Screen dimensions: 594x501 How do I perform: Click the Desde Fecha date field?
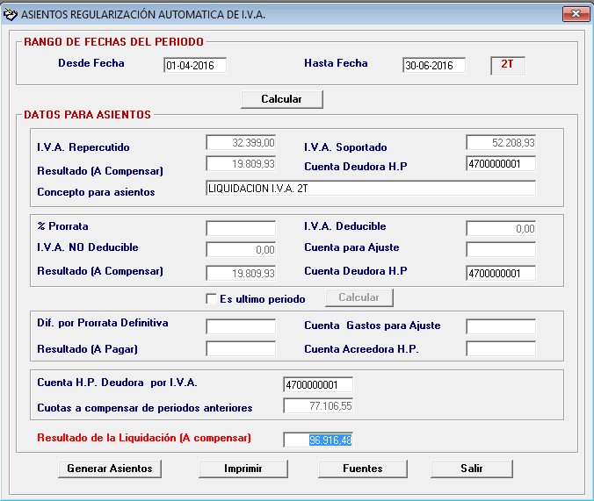pyautogui.click(x=195, y=65)
